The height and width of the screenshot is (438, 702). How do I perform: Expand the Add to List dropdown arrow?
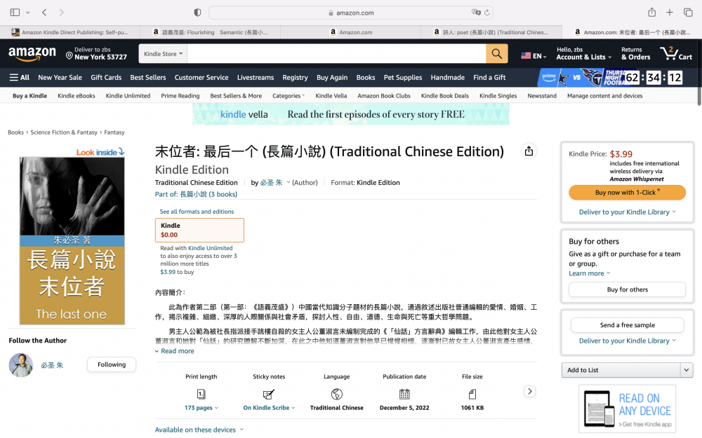coord(687,370)
